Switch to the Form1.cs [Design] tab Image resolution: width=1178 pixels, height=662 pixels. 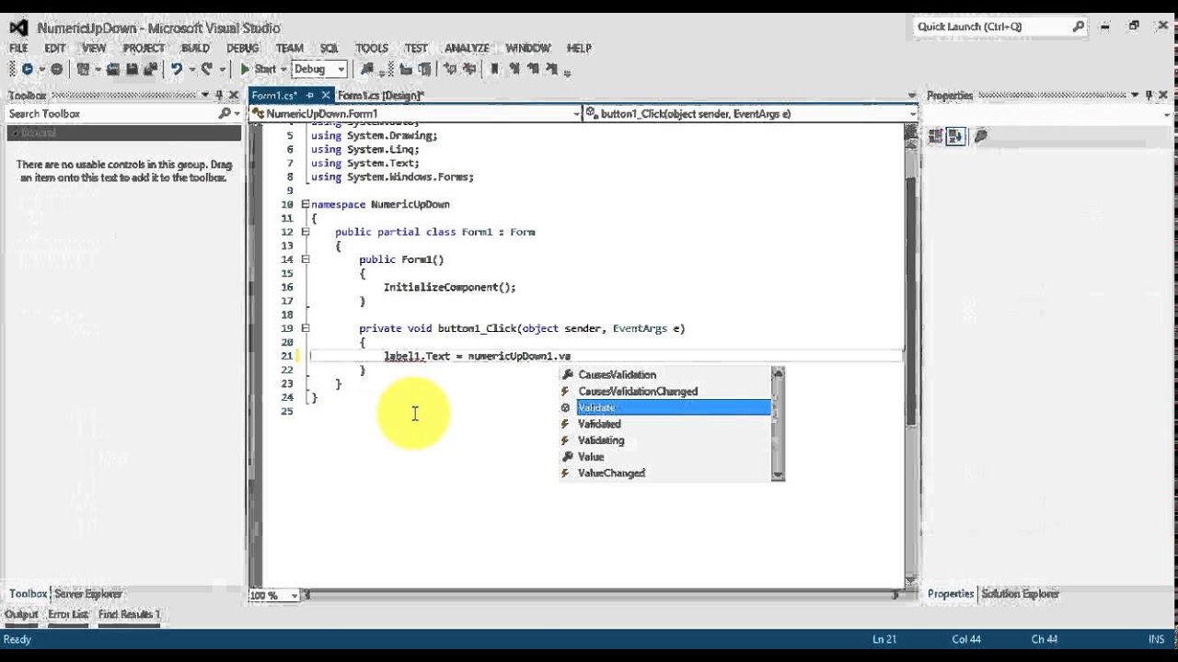(x=380, y=95)
